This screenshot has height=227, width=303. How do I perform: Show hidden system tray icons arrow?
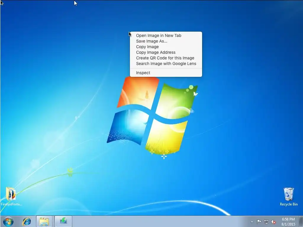click(x=252, y=222)
